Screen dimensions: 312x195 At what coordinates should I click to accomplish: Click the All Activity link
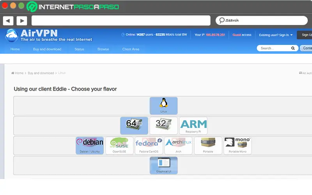tap(306, 73)
